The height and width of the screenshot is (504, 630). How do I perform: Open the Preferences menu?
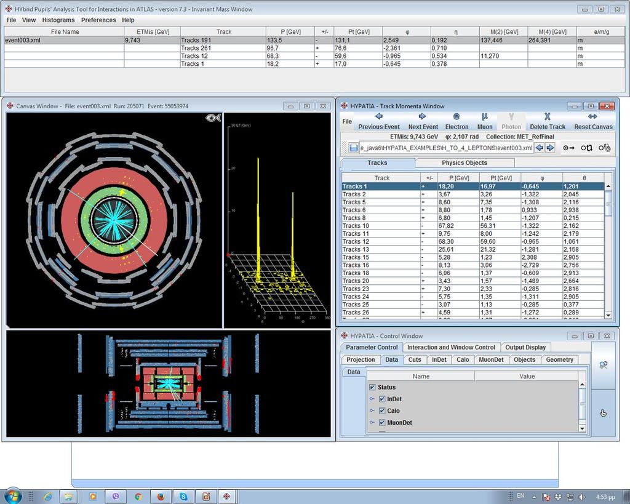[98, 20]
